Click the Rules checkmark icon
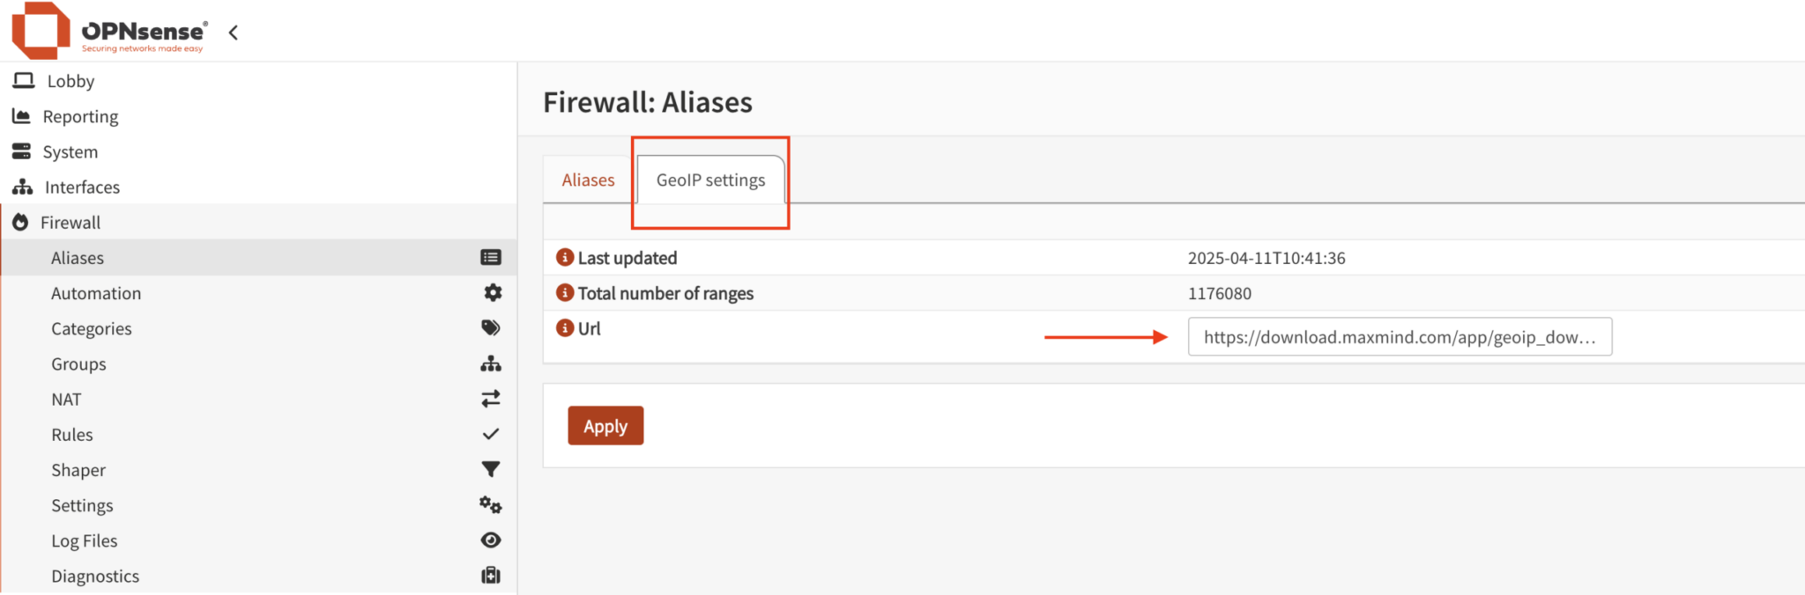This screenshot has width=1805, height=595. click(x=491, y=433)
